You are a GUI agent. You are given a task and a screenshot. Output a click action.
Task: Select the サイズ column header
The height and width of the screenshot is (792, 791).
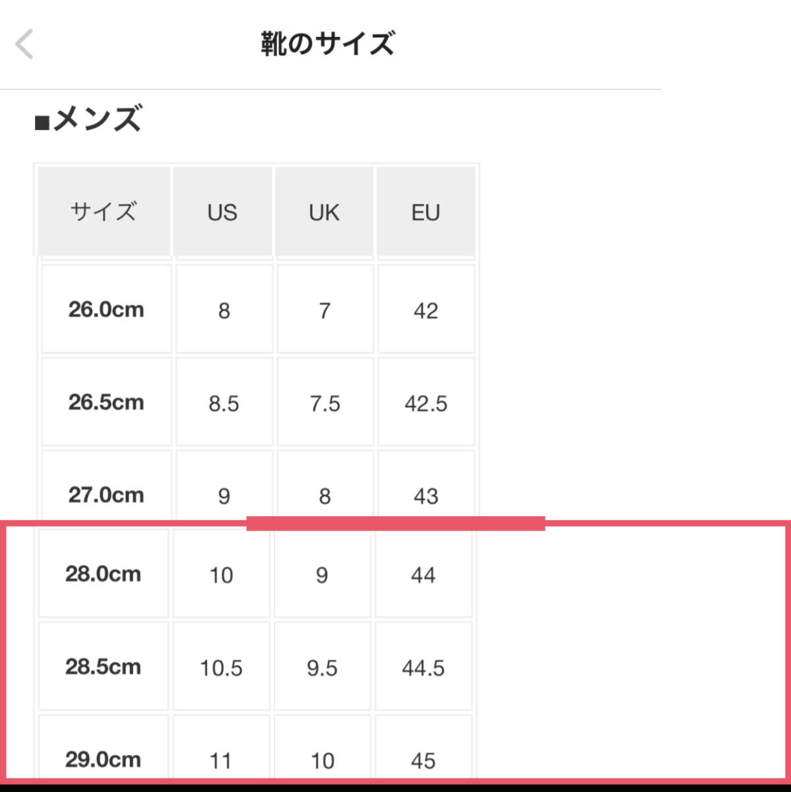104,211
